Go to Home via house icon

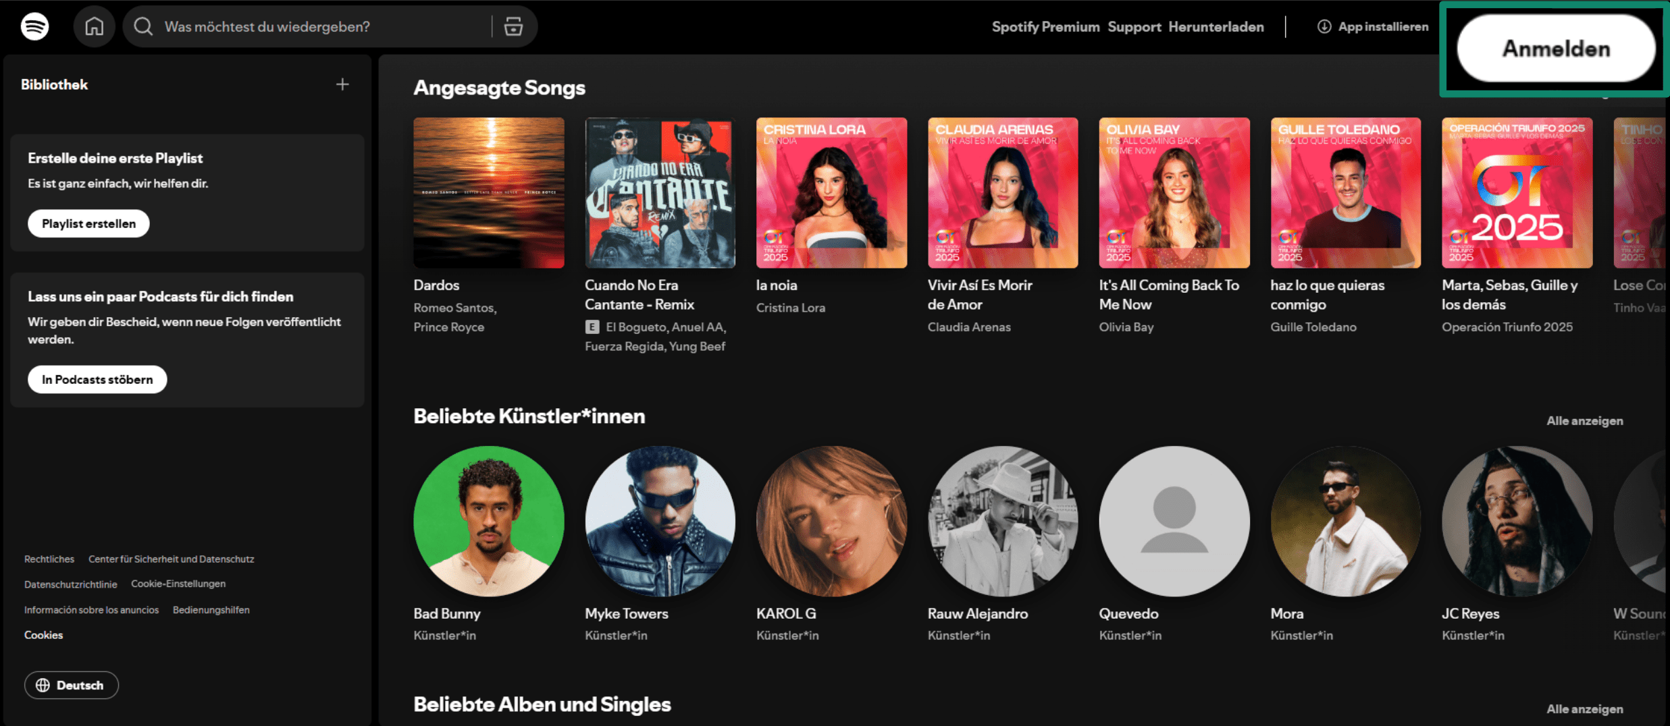pyautogui.click(x=95, y=27)
